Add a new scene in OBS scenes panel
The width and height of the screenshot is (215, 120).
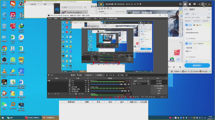click(49, 94)
